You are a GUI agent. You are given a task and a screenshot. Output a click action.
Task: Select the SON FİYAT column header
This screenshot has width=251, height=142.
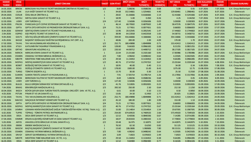(x=115, y=4)
